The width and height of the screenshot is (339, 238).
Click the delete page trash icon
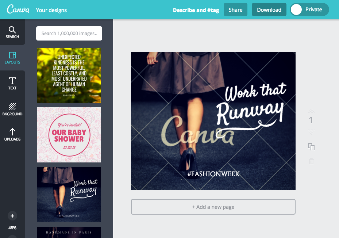point(311,161)
